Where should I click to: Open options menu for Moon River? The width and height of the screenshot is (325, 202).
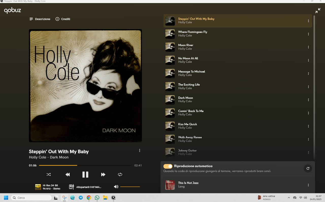click(308, 47)
